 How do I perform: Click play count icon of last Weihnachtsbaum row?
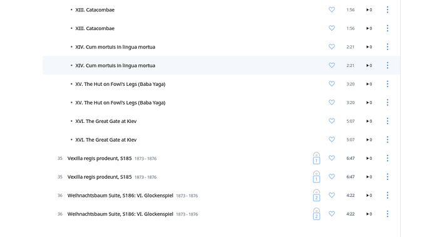(369, 214)
